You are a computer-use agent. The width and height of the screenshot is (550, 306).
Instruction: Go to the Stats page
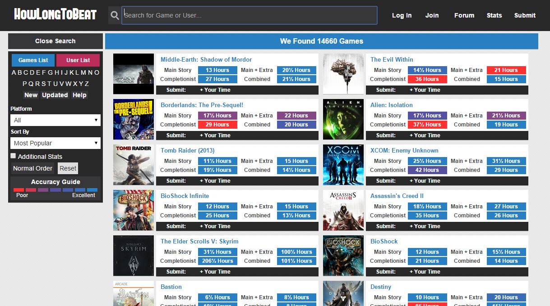[x=494, y=15]
